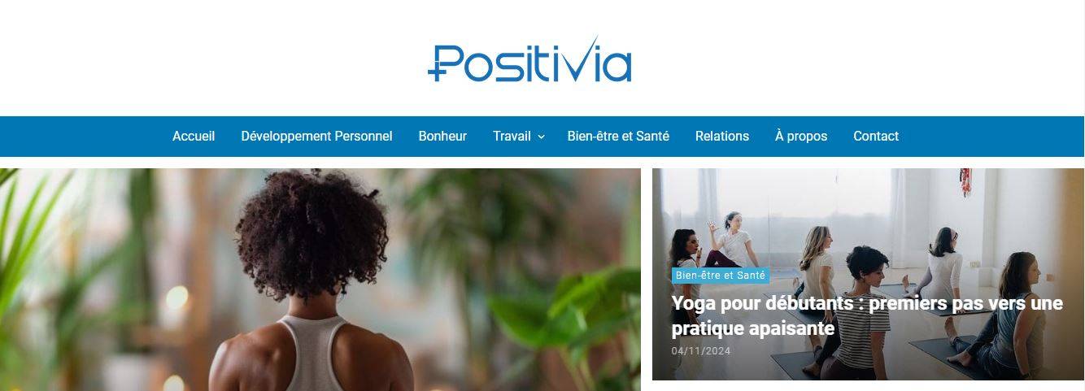Open the Bonheur category
1085x391 pixels.
coord(442,137)
